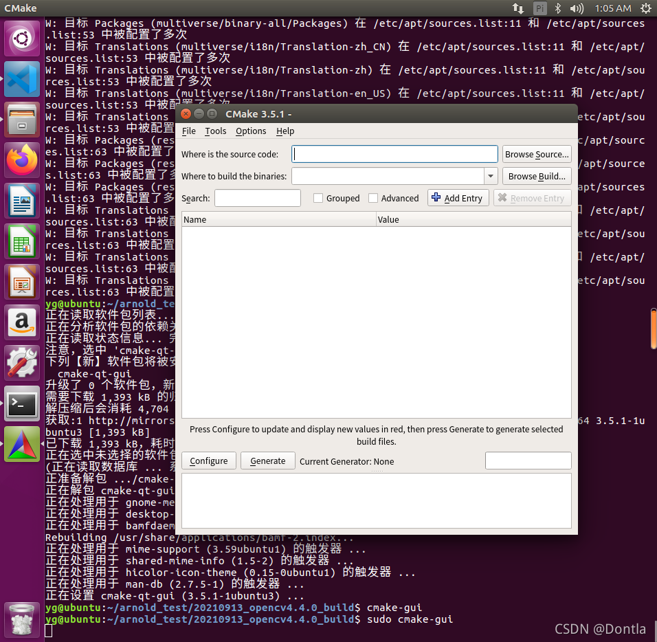Open the Terminal from the dock
Image resolution: width=657 pixels, height=642 pixels.
[22, 404]
